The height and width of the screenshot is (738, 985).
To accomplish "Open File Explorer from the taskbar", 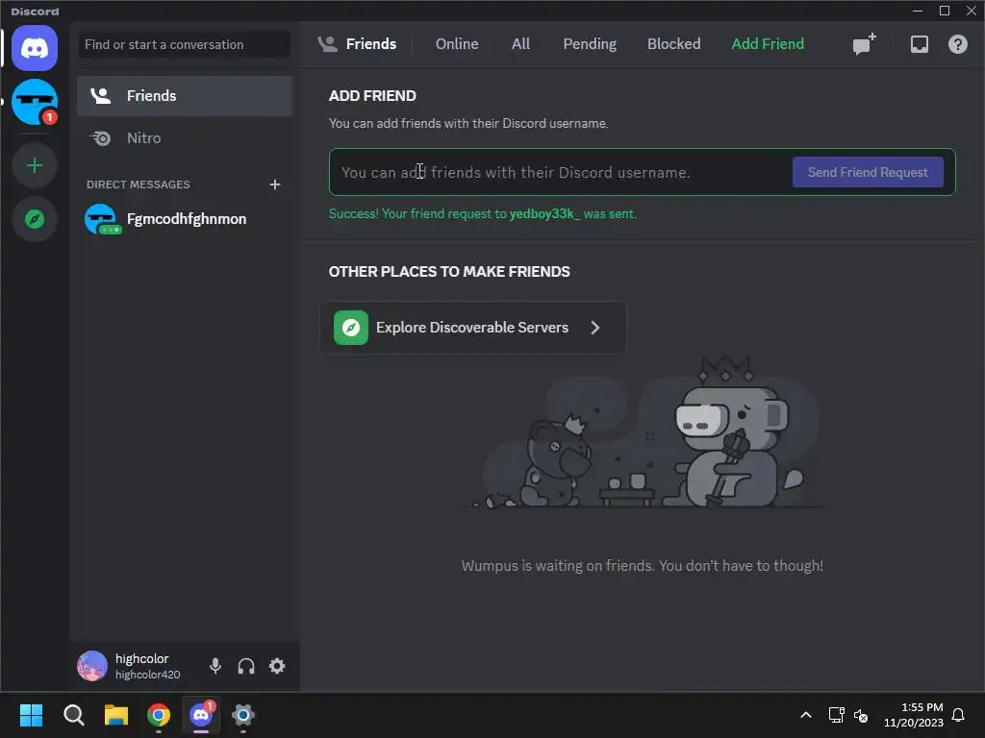I will pyautogui.click(x=116, y=715).
